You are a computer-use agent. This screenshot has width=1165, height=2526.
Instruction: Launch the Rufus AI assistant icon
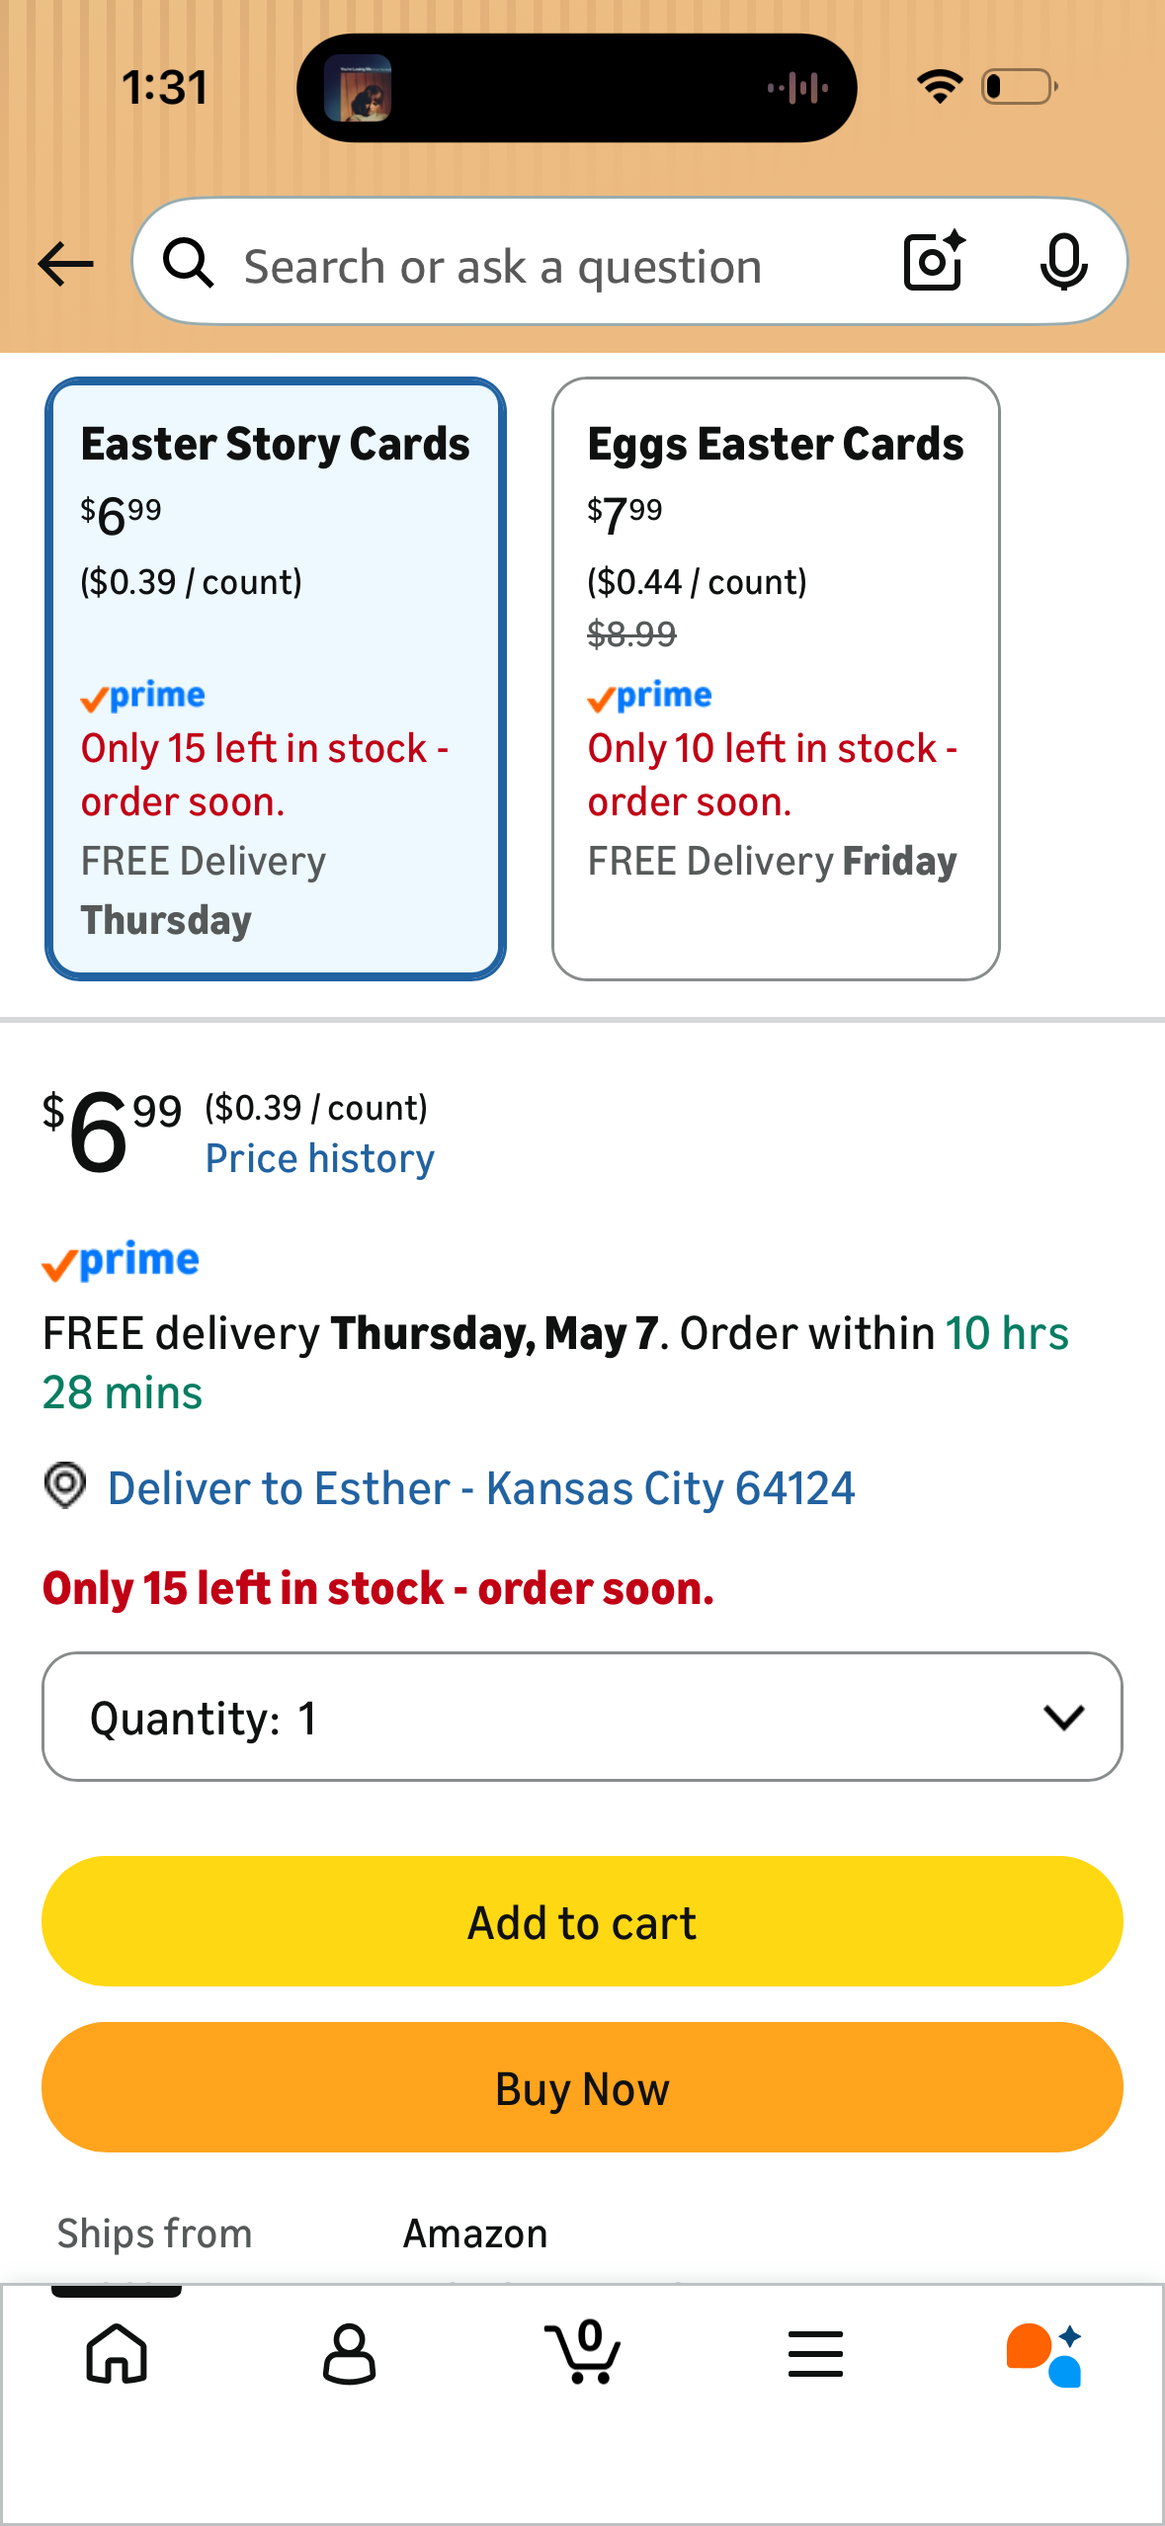coord(1045,2355)
